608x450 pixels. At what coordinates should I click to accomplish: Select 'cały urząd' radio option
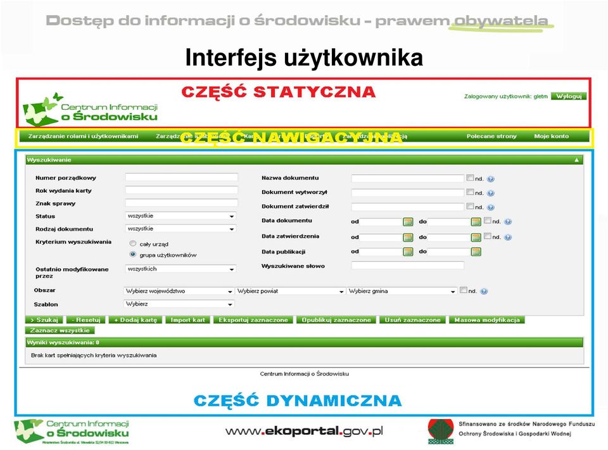[132, 243]
